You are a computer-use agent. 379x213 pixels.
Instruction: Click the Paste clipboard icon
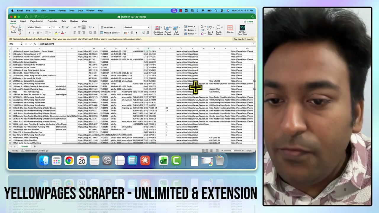click(x=13, y=29)
